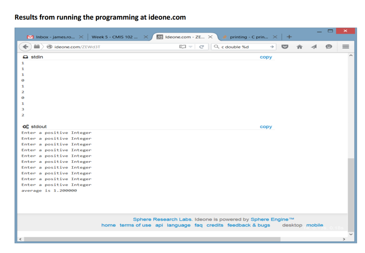Viewport: 365px width, 253px height.
Task: Save page to Pocket icon
Action: (x=285, y=47)
